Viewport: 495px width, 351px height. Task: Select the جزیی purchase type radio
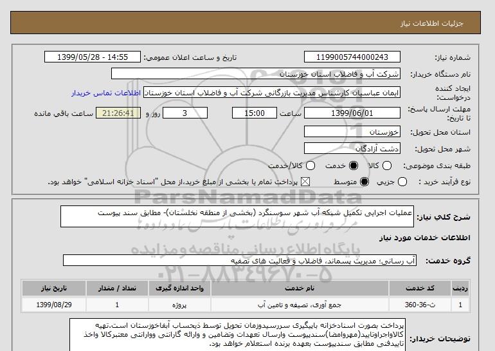(x=402, y=182)
